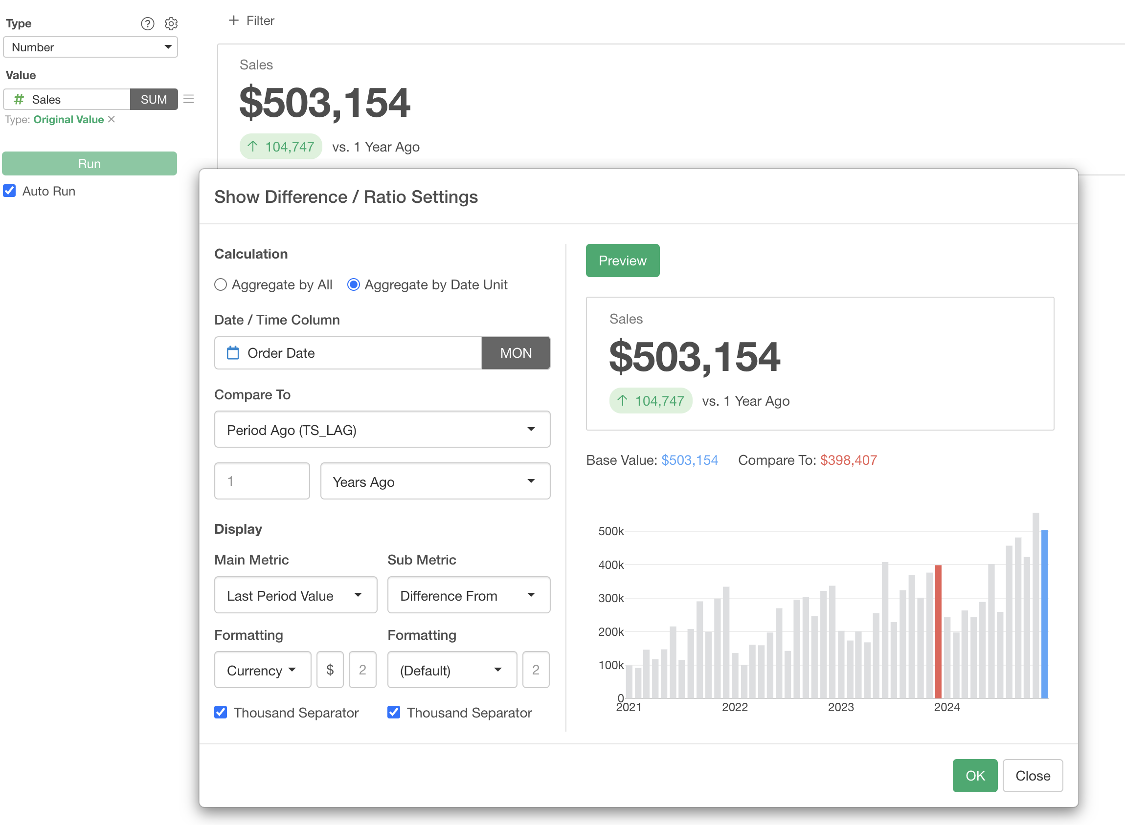Screen dimensions: 1125x825
Task: Select Aggregate by All radio button
Action: click(x=221, y=284)
